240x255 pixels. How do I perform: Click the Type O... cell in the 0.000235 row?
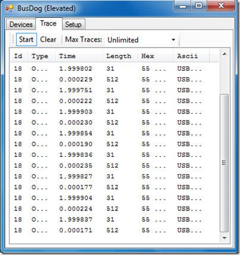(x=39, y=166)
